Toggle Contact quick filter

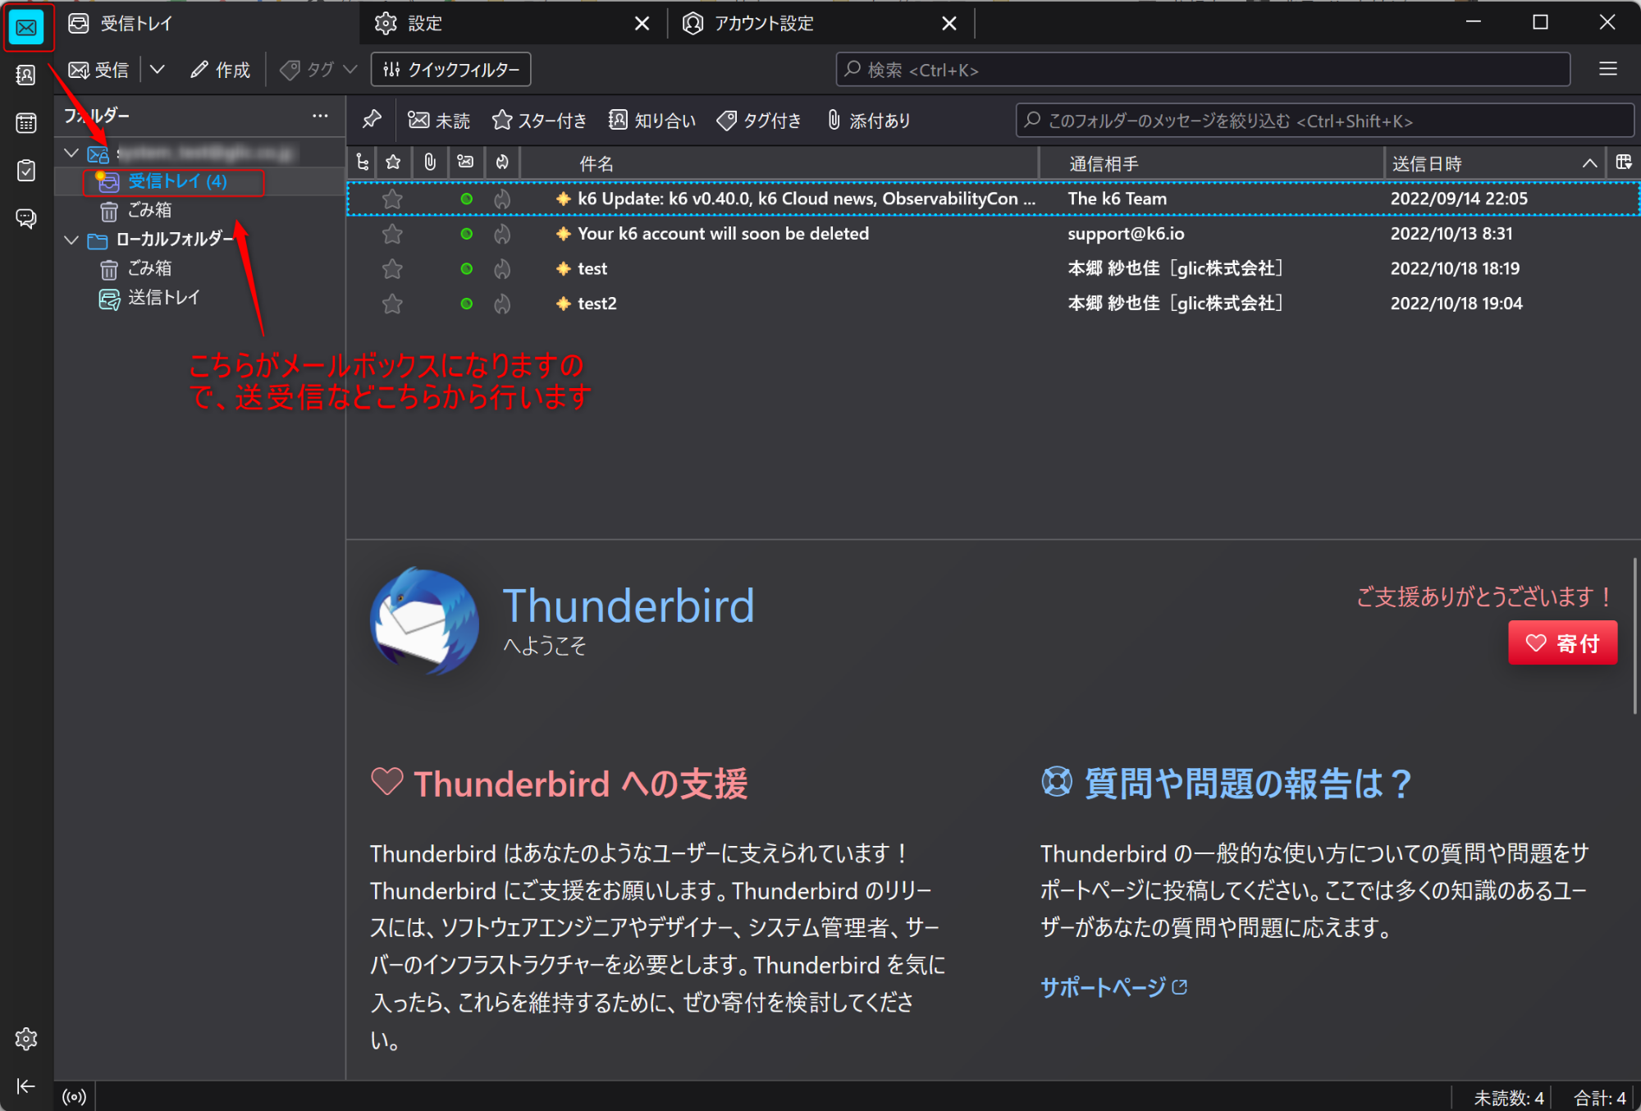click(x=652, y=121)
